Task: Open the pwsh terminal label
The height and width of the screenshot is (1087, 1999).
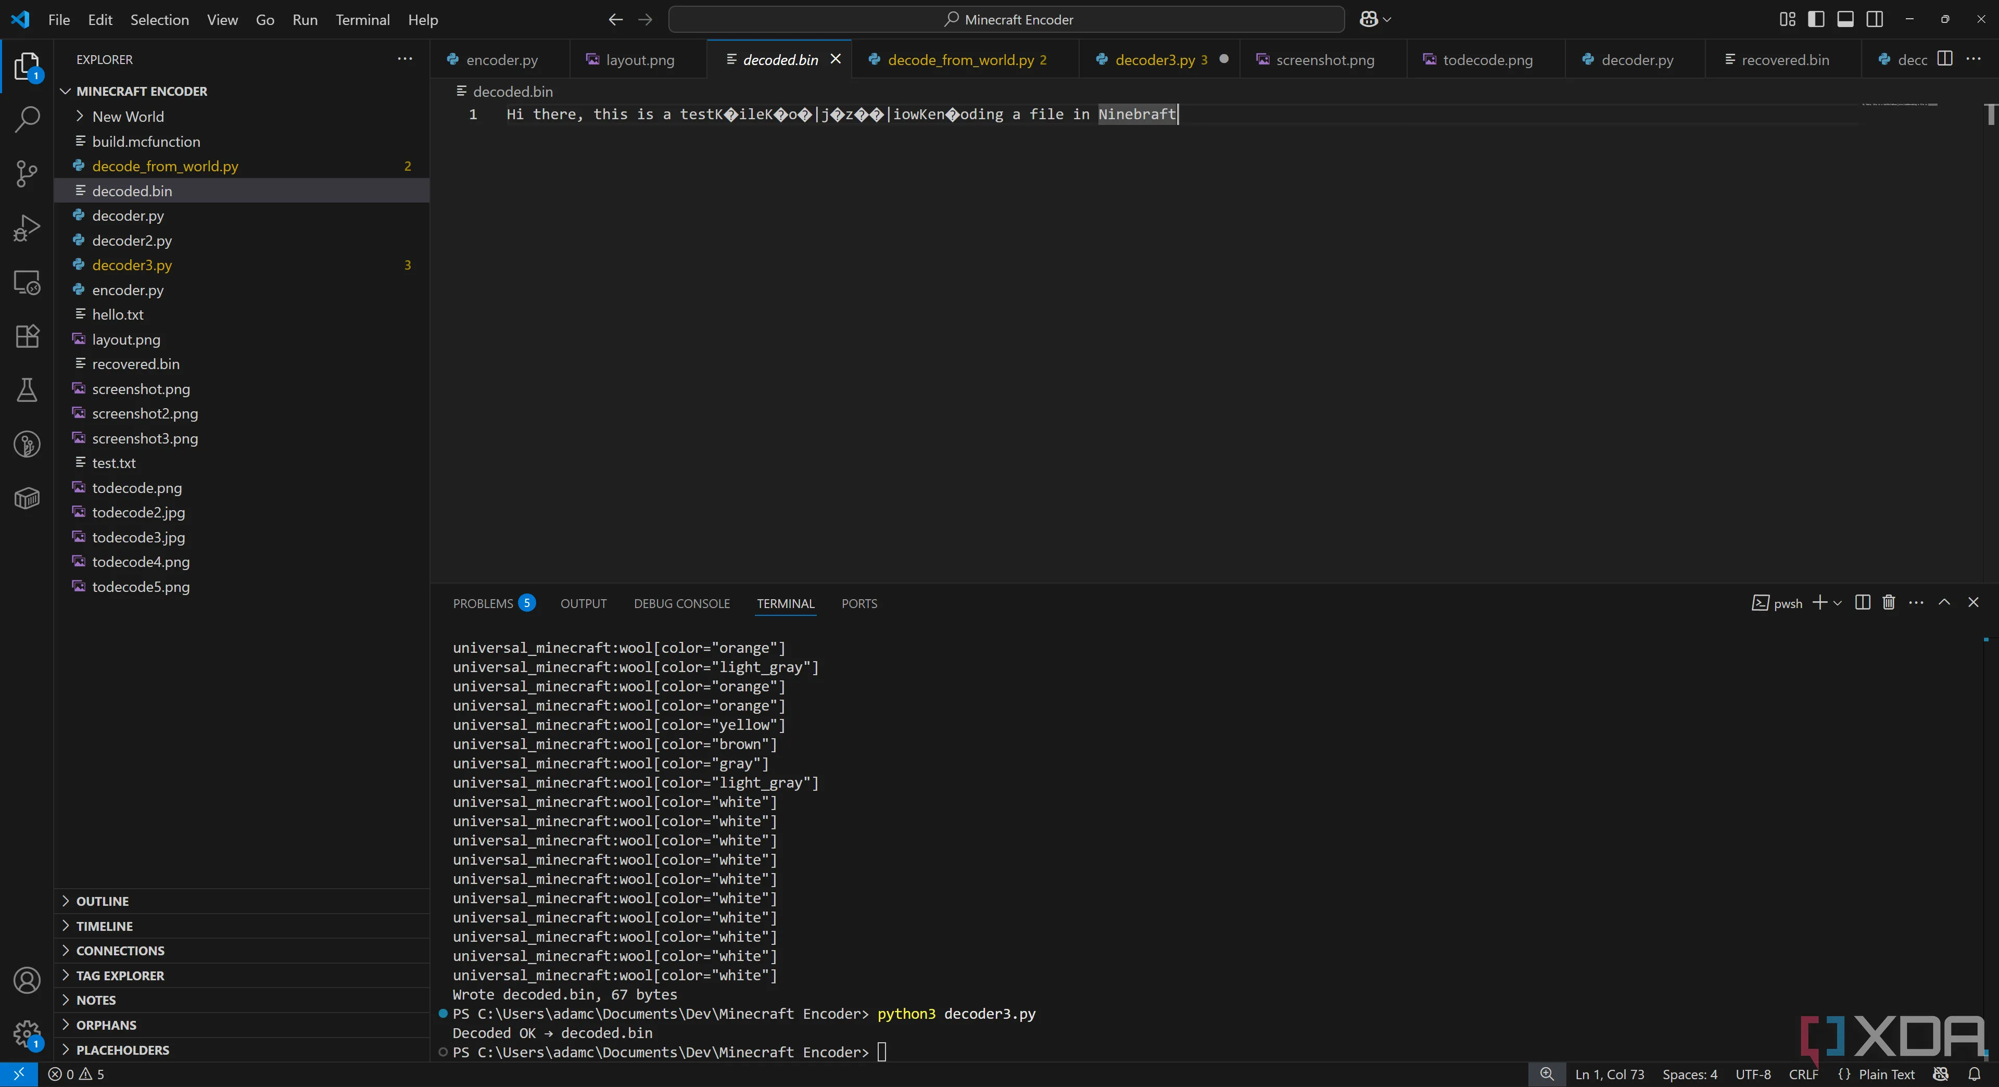Action: pyautogui.click(x=1778, y=603)
